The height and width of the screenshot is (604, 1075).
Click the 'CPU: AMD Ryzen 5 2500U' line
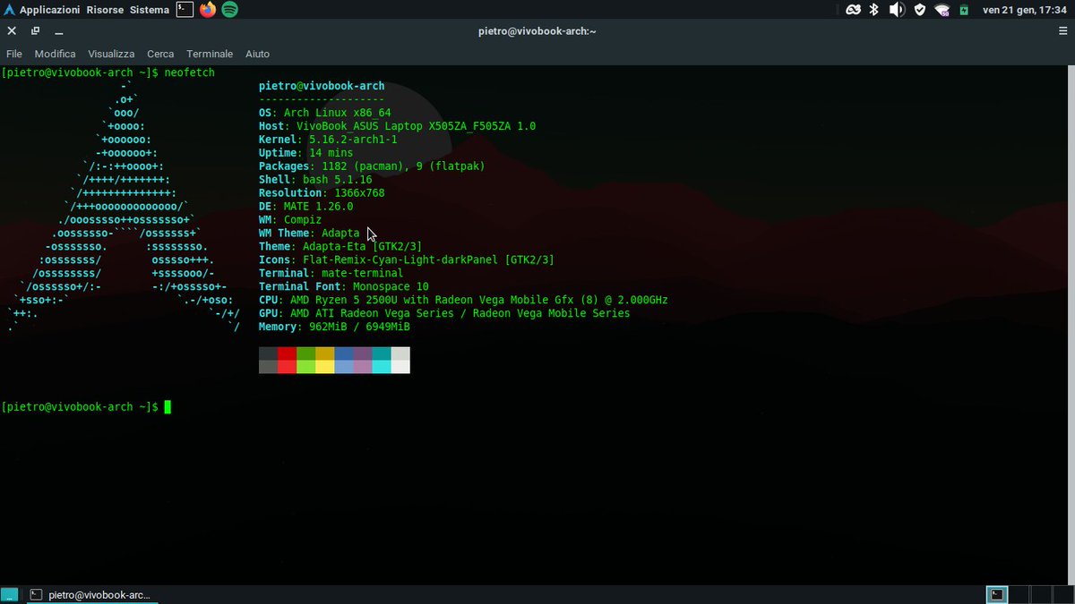click(463, 301)
